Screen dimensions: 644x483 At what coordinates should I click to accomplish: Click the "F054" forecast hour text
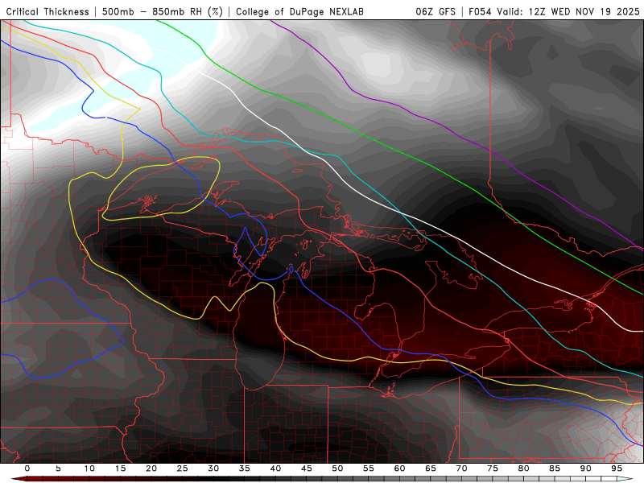[481, 12]
